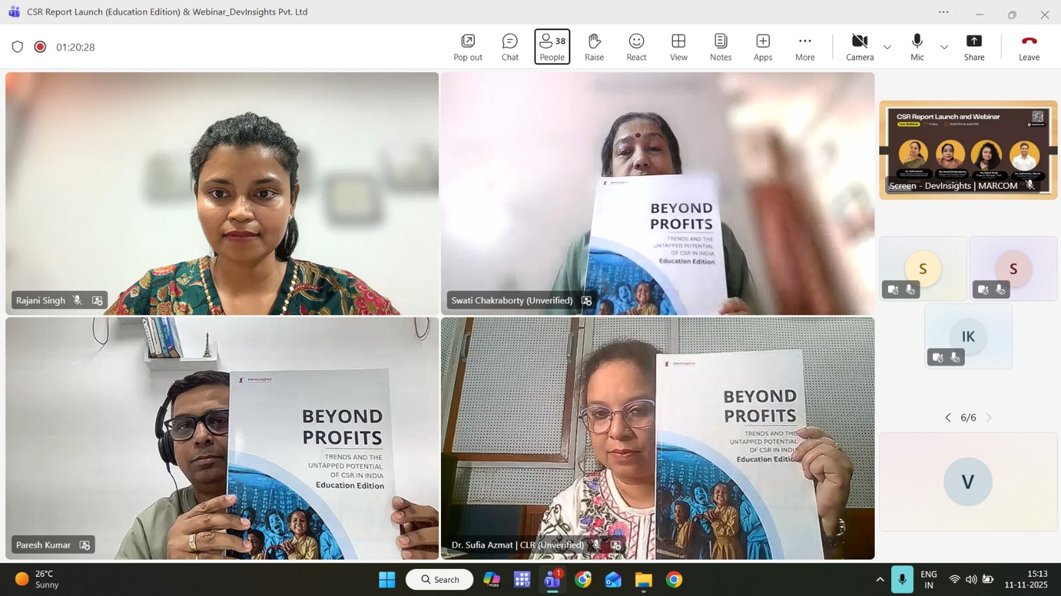Screen dimensions: 1061x596
Task: Select Rajani Singh name label
Action: (40, 300)
